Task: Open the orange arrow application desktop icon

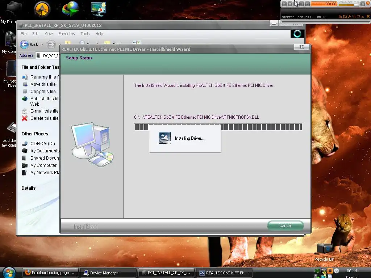Action: click(x=42, y=9)
